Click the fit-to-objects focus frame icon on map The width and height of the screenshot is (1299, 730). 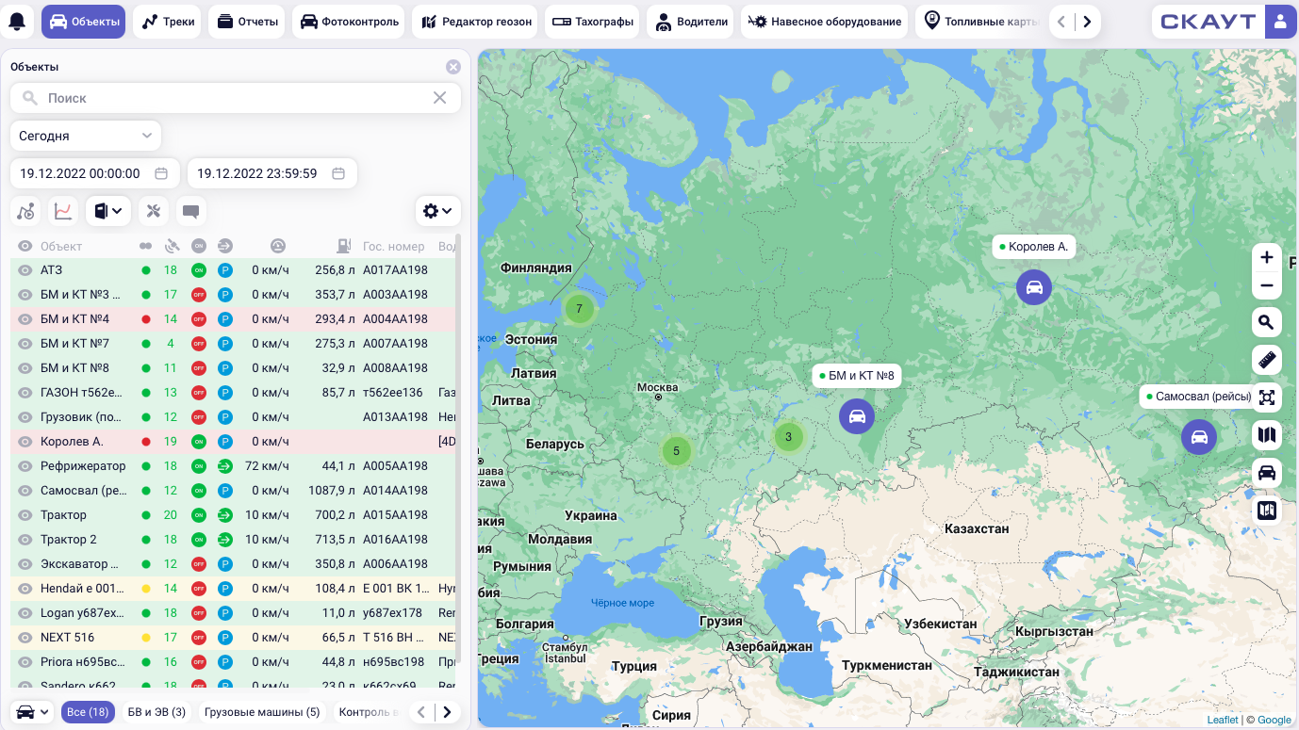[x=1266, y=397]
